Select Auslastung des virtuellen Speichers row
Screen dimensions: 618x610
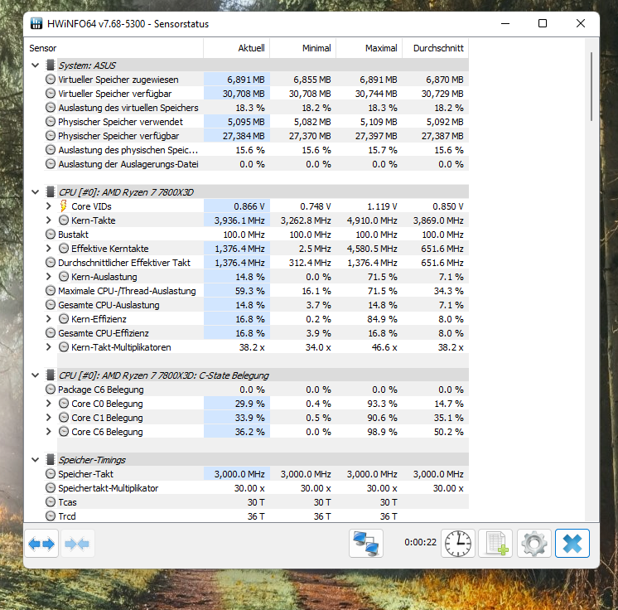point(257,108)
